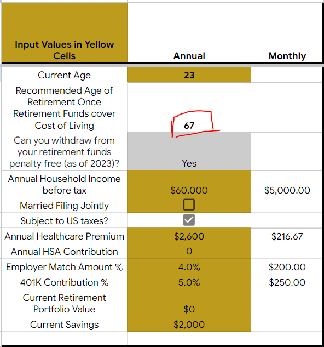
Task: Select the $5,000.00 monthly income cell
Action: [x=287, y=184]
